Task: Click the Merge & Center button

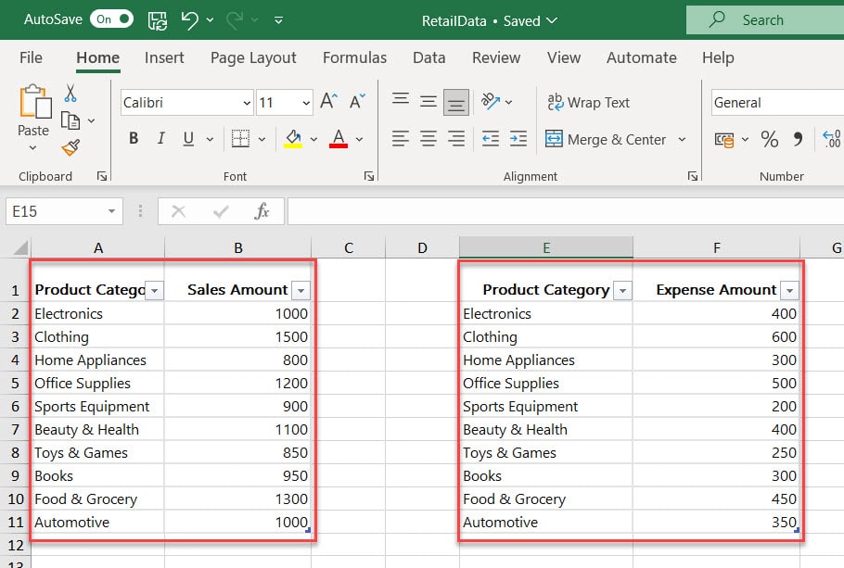Action: [606, 139]
